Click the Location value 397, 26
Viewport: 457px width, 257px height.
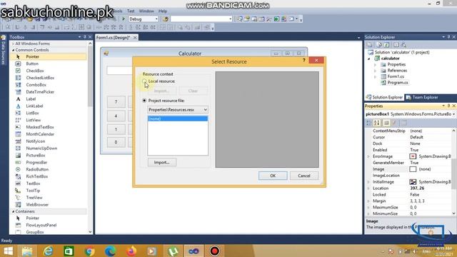coord(417,188)
